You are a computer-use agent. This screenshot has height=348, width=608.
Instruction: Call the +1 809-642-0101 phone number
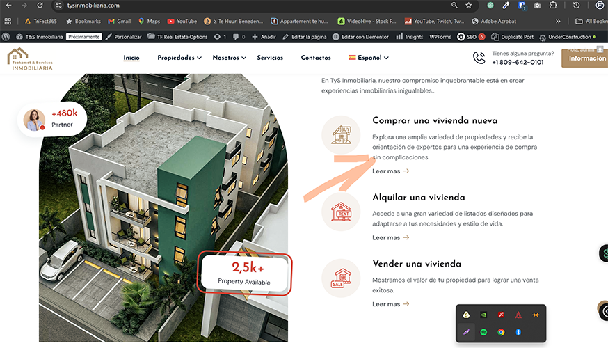pos(518,63)
